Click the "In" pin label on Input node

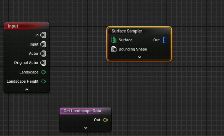click(x=37, y=35)
